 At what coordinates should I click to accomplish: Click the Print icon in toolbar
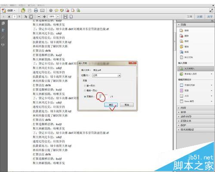(x=36, y=10)
